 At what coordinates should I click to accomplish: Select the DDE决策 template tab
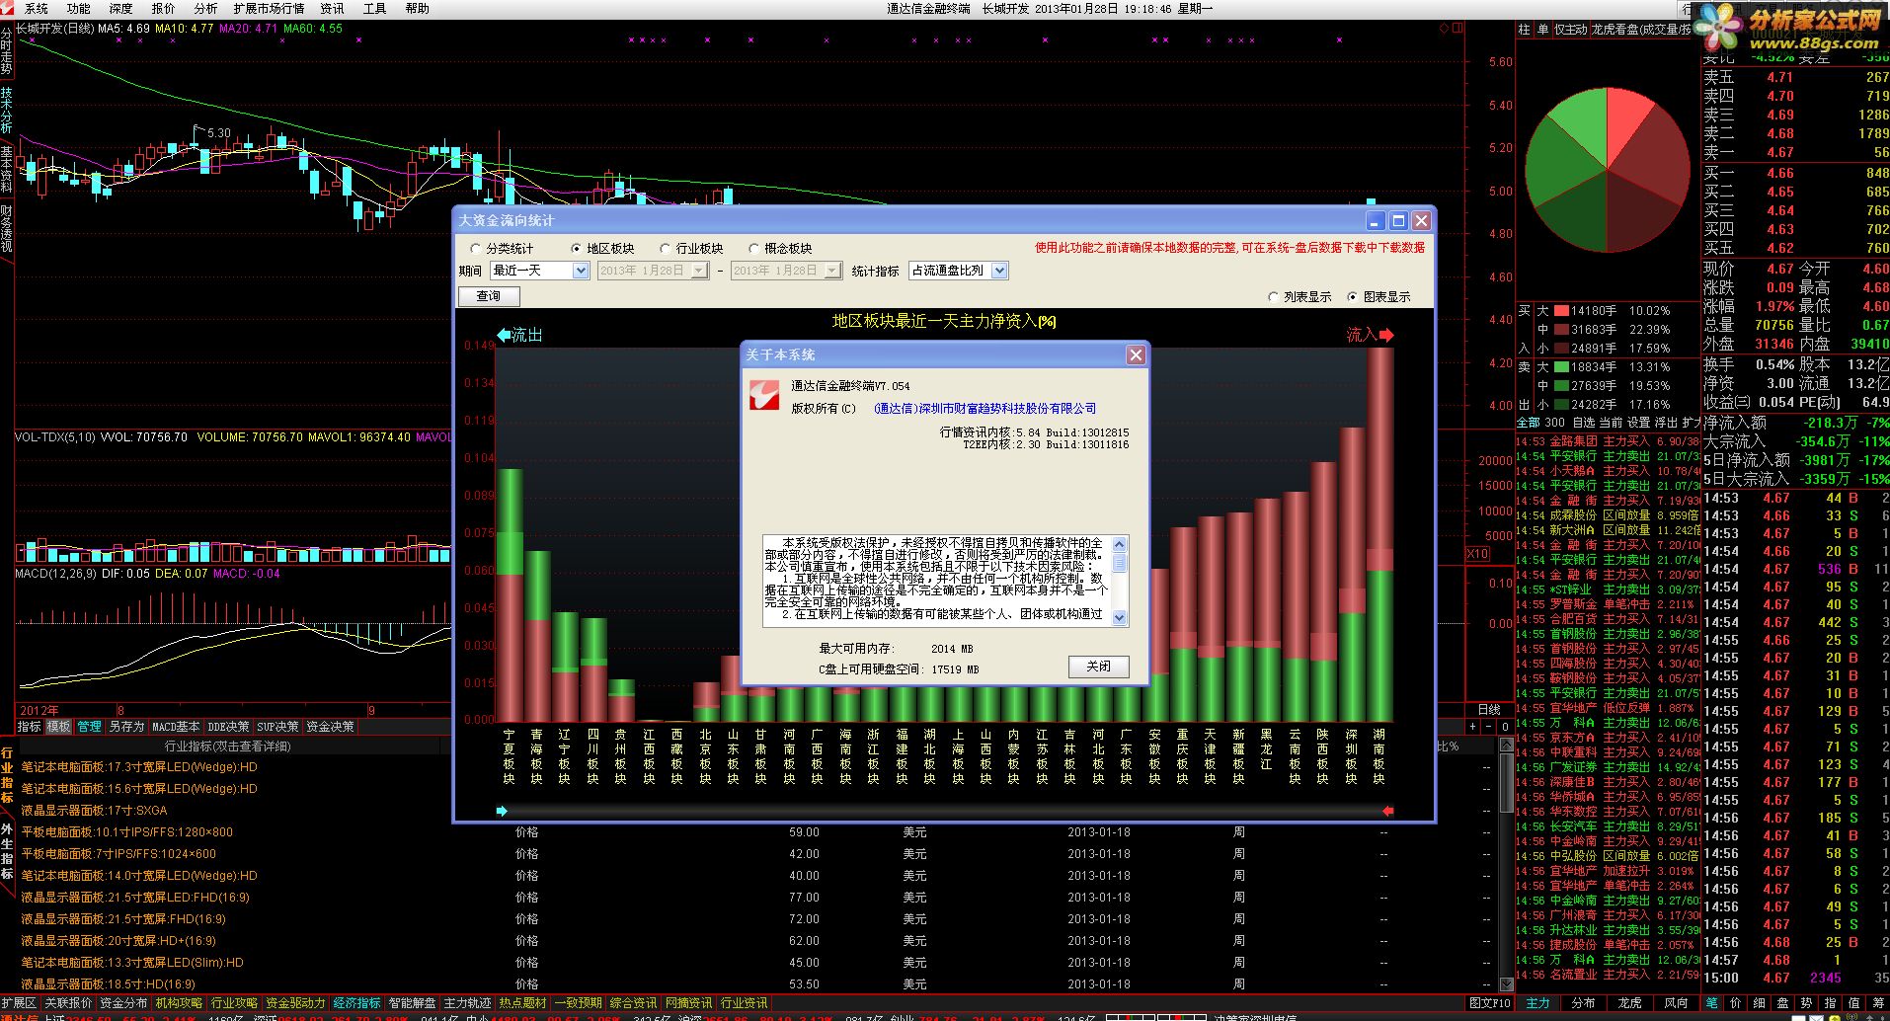point(228,727)
